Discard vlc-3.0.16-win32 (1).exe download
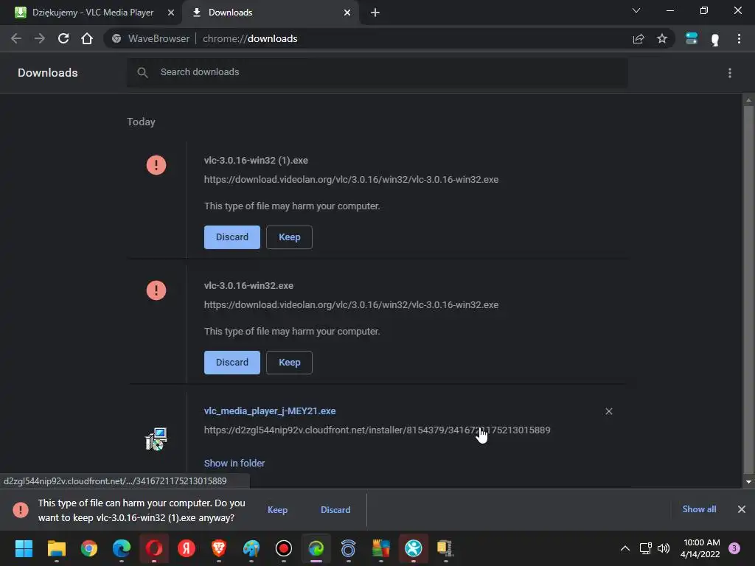The width and height of the screenshot is (755, 566). tap(232, 237)
